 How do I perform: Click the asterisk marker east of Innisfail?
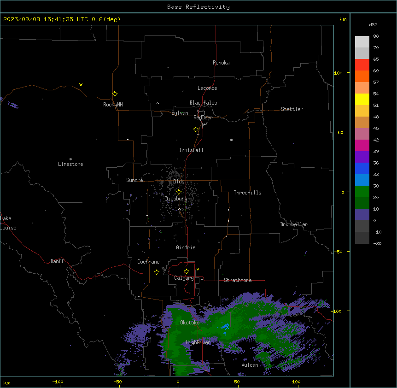(231, 140)
